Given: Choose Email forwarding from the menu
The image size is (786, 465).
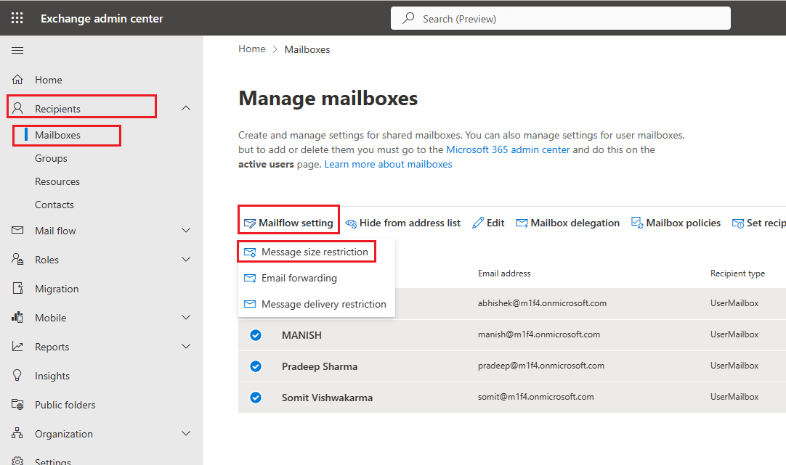Looking at the screenshot, I should click(x=300, y=278).
